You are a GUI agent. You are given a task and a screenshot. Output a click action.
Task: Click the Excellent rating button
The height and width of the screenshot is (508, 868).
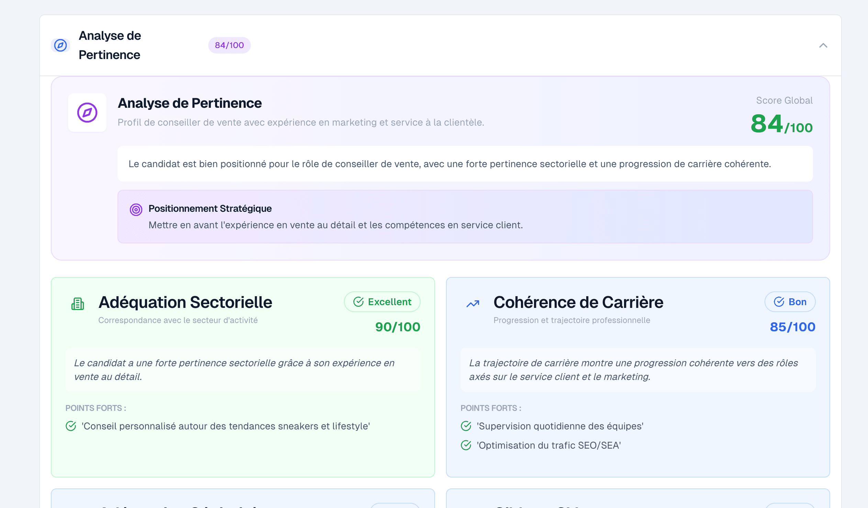pyautogui.click(x=382, y=301)
